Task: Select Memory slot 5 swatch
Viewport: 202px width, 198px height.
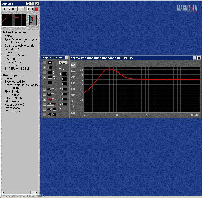Action: (x=65, y=94)
